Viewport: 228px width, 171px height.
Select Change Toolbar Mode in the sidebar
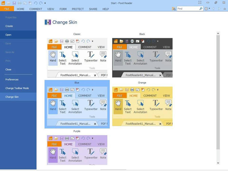(18, 88)
